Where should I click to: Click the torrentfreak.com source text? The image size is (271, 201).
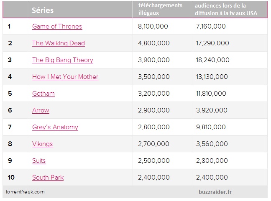(25, 192)
